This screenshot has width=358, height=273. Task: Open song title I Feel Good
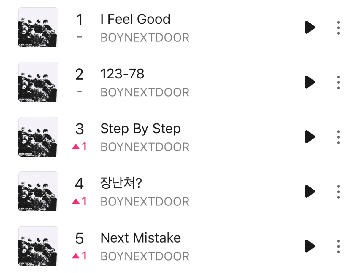pos(135,19)
